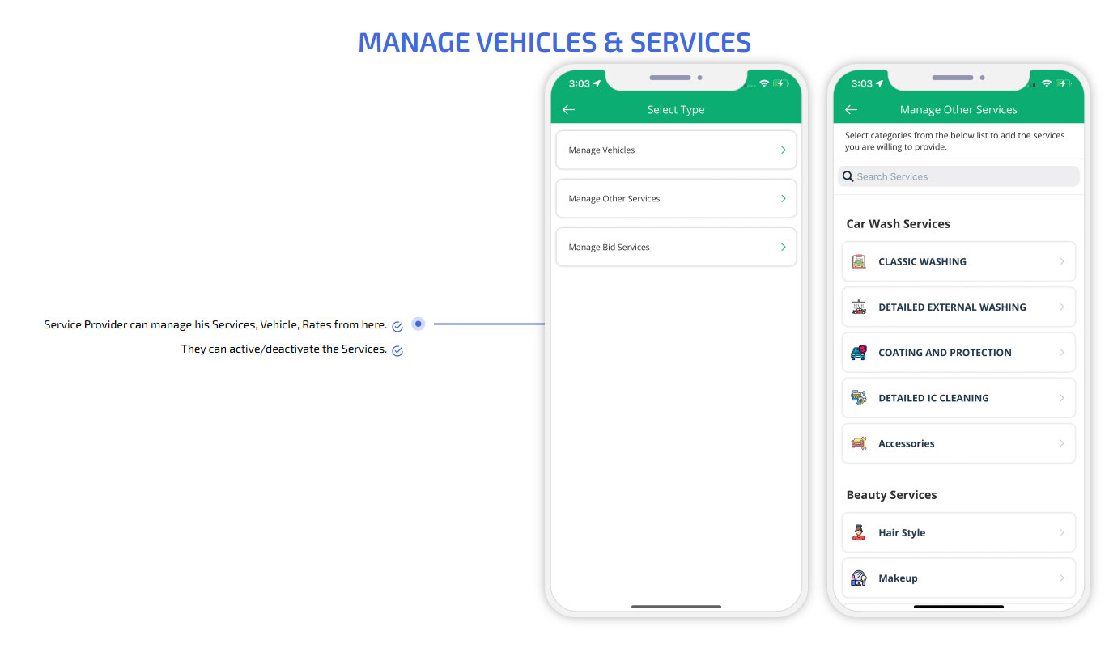
Task: Click the Makeup service icon
Action: click(x=859, y=578)
